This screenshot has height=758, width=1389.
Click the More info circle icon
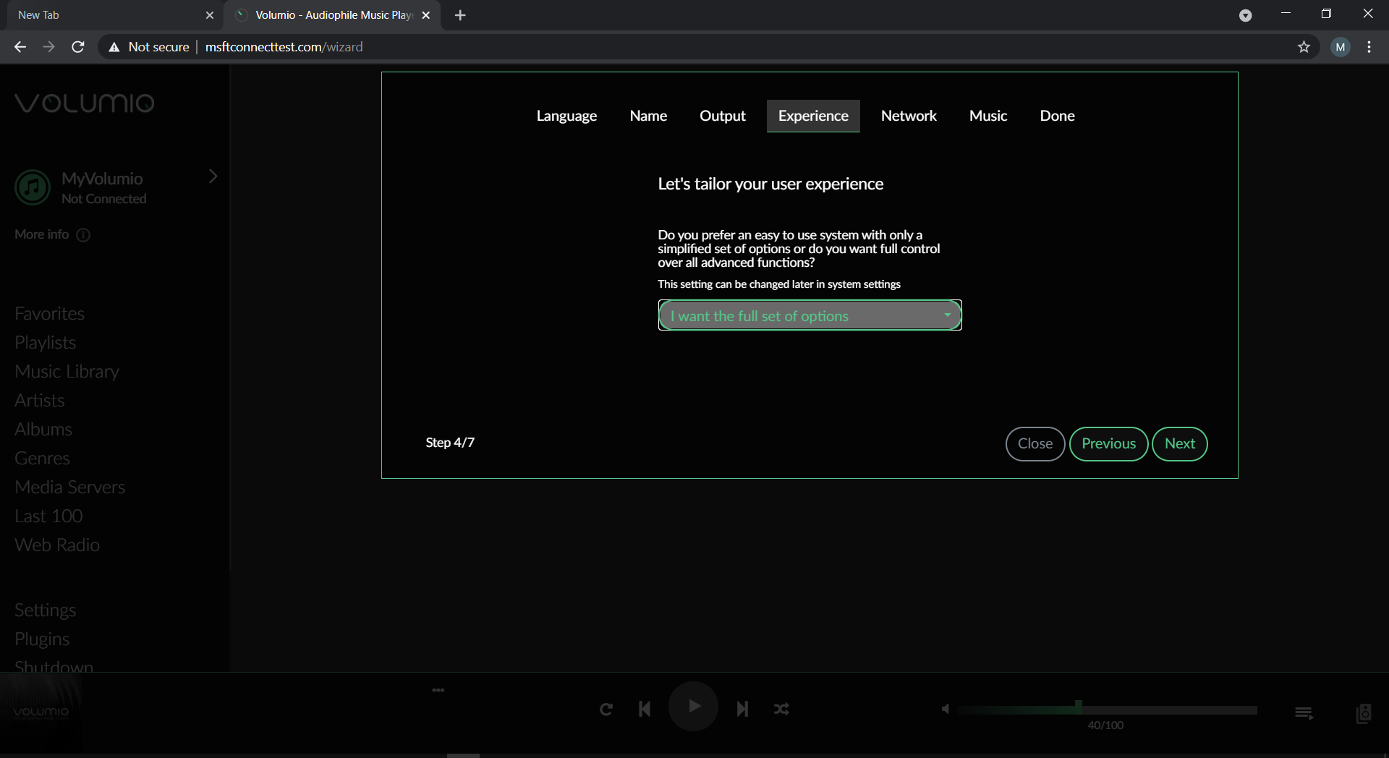coord(83,235)
